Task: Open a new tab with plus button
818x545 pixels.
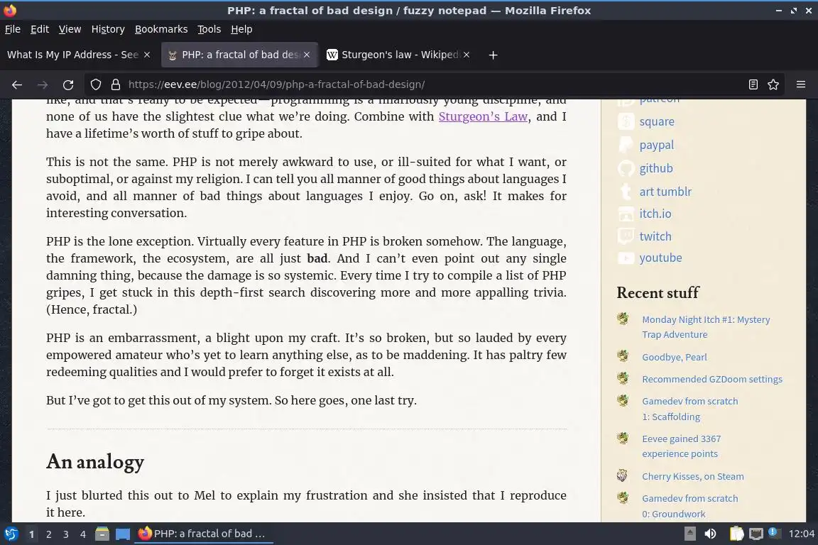Action: [x=493, y=55]
